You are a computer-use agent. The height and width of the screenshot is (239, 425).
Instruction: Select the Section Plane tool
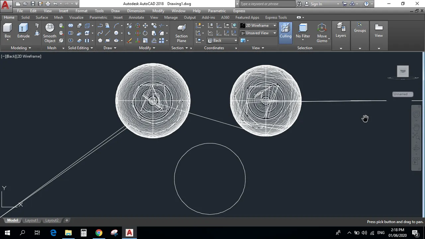(181, 33)
